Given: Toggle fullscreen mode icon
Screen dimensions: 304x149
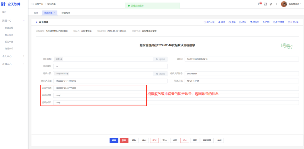Looking at the screenshot, I should [266, 4].
